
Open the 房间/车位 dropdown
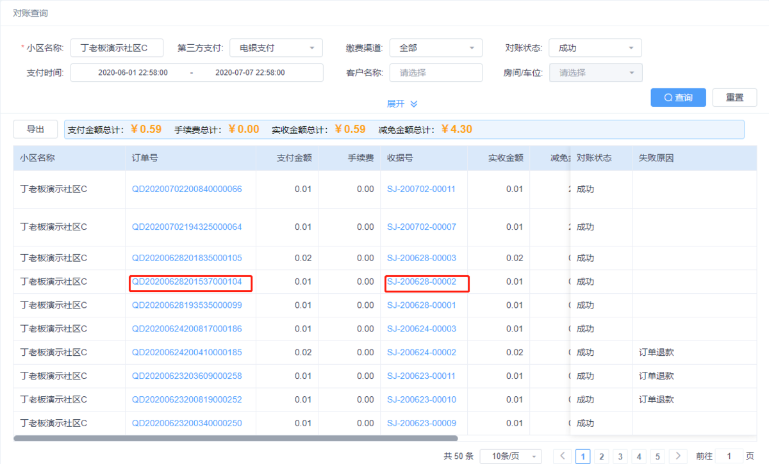coord(595,73)
